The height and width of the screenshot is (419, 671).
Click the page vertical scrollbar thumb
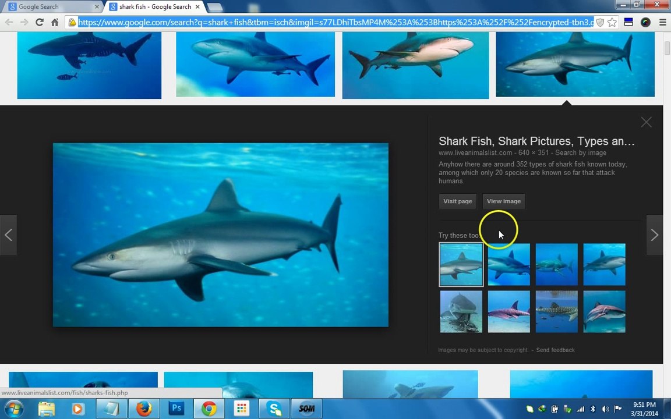[x=667, y=48]
